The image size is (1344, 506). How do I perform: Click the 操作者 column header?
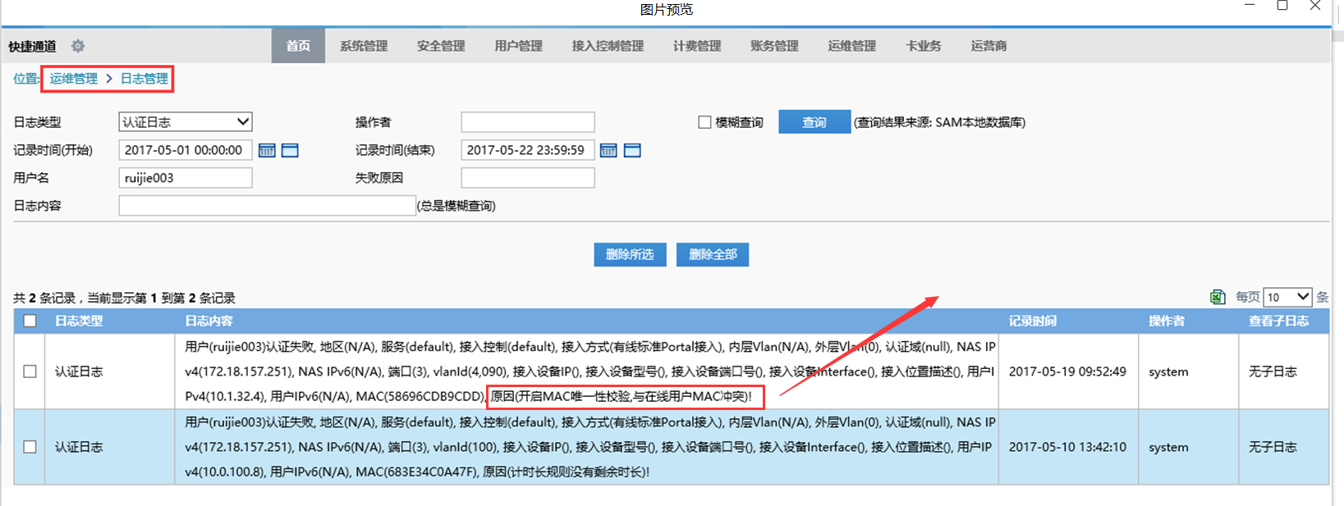pyautogui.click(x=1166, y=321)
